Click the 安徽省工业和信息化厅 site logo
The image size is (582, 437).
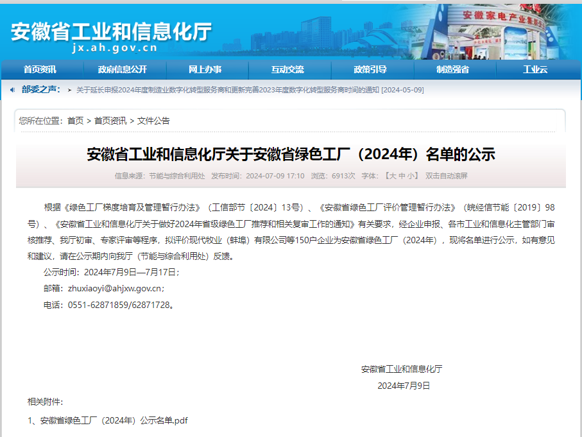[112, 37]
